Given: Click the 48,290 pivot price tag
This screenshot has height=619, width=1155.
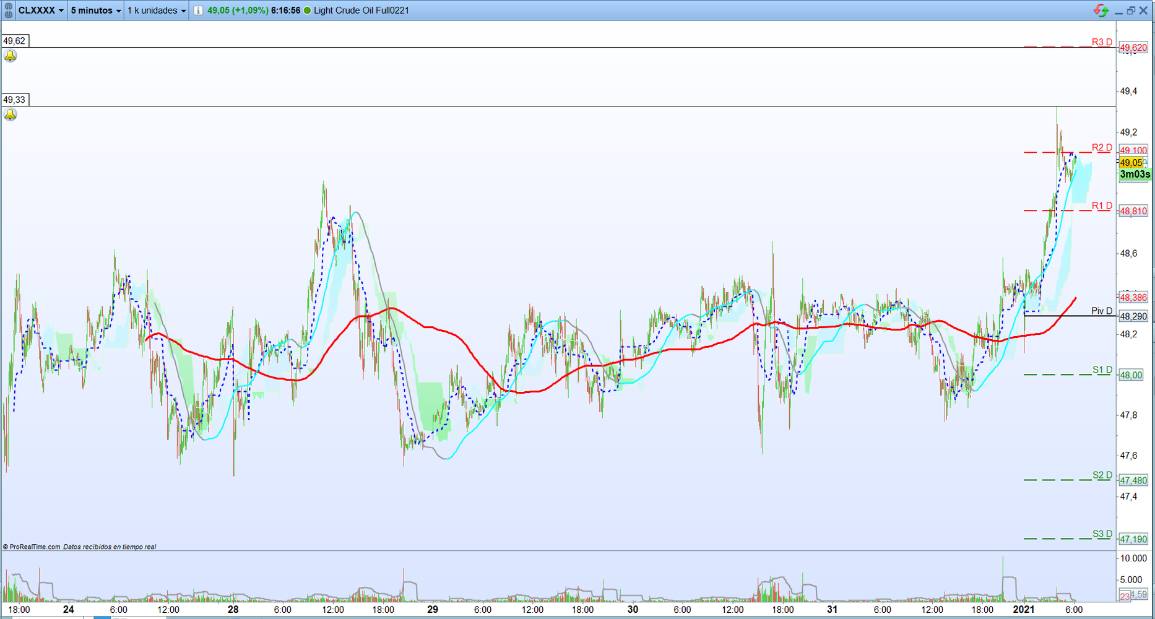Looking at the screenshot, I should (x=1133, y=316).
